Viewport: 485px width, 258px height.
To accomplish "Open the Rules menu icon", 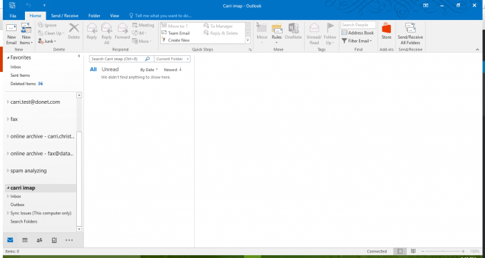I will pos(277,28).
